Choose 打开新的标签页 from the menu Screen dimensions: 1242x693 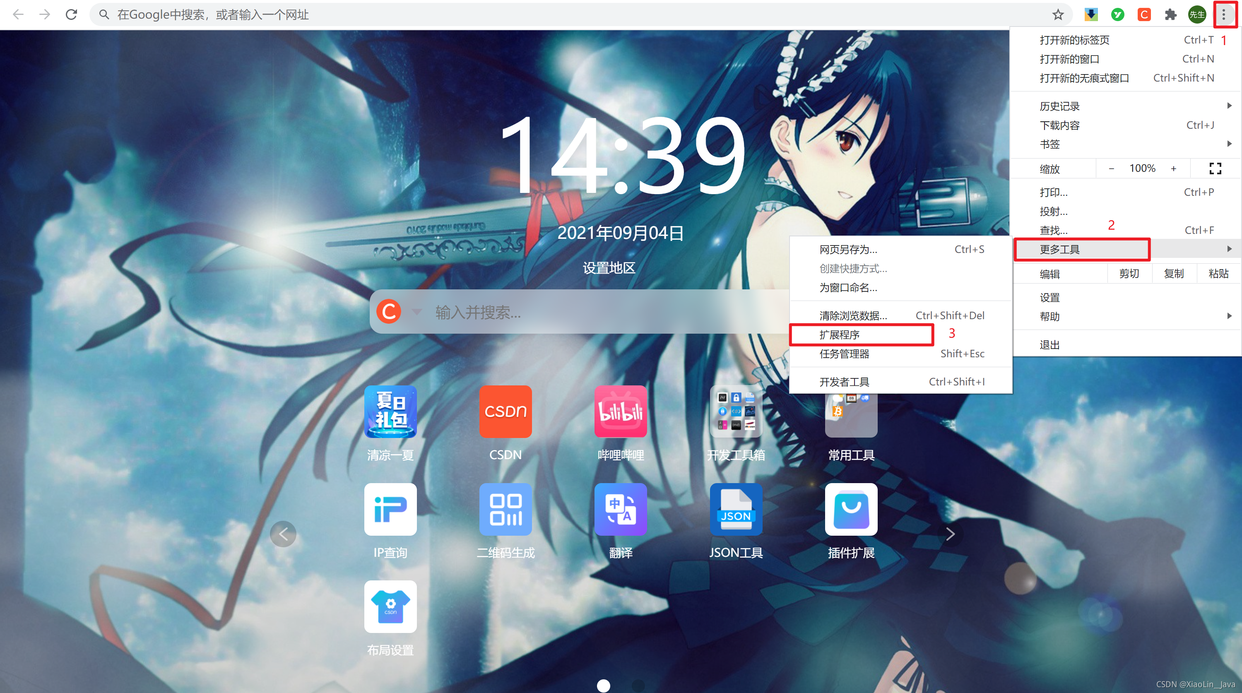tap(1126, 40)
